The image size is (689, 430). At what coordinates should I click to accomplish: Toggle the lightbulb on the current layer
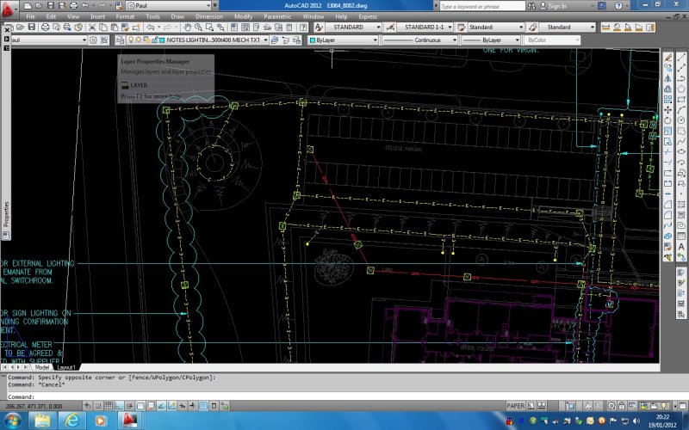[x=129, y=40]
